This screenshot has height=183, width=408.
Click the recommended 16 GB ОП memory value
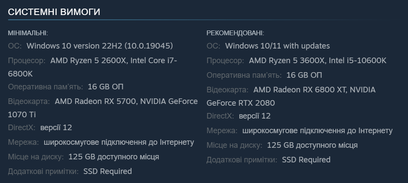pos(304,75)
